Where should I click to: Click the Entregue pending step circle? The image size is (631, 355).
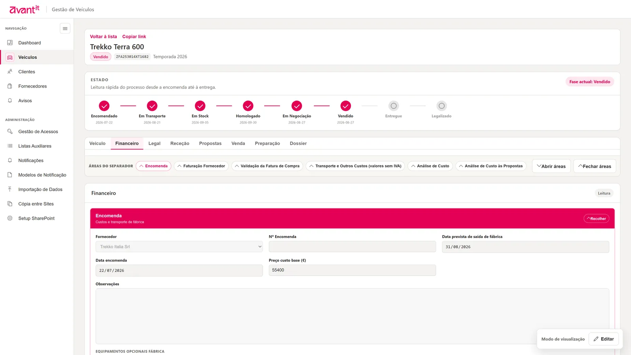(x=394, y=106)
